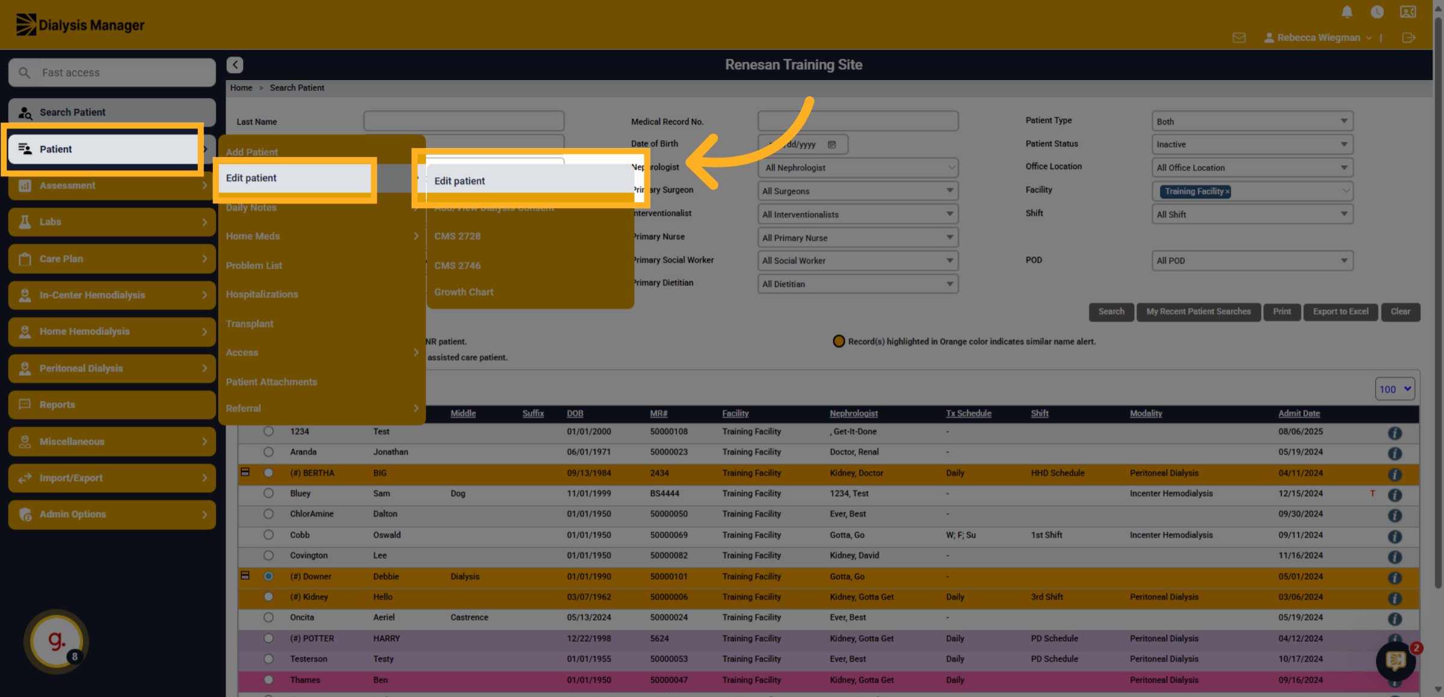Click the Home breadcrumb link
Screen dimensions: 1444x697
click(x=241, y=88)
